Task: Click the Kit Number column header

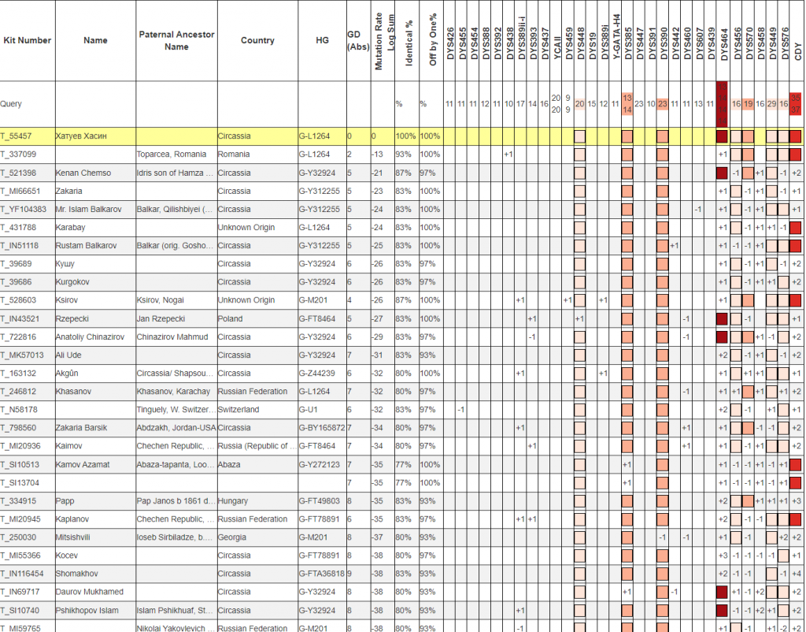Action: pos(27,40)
